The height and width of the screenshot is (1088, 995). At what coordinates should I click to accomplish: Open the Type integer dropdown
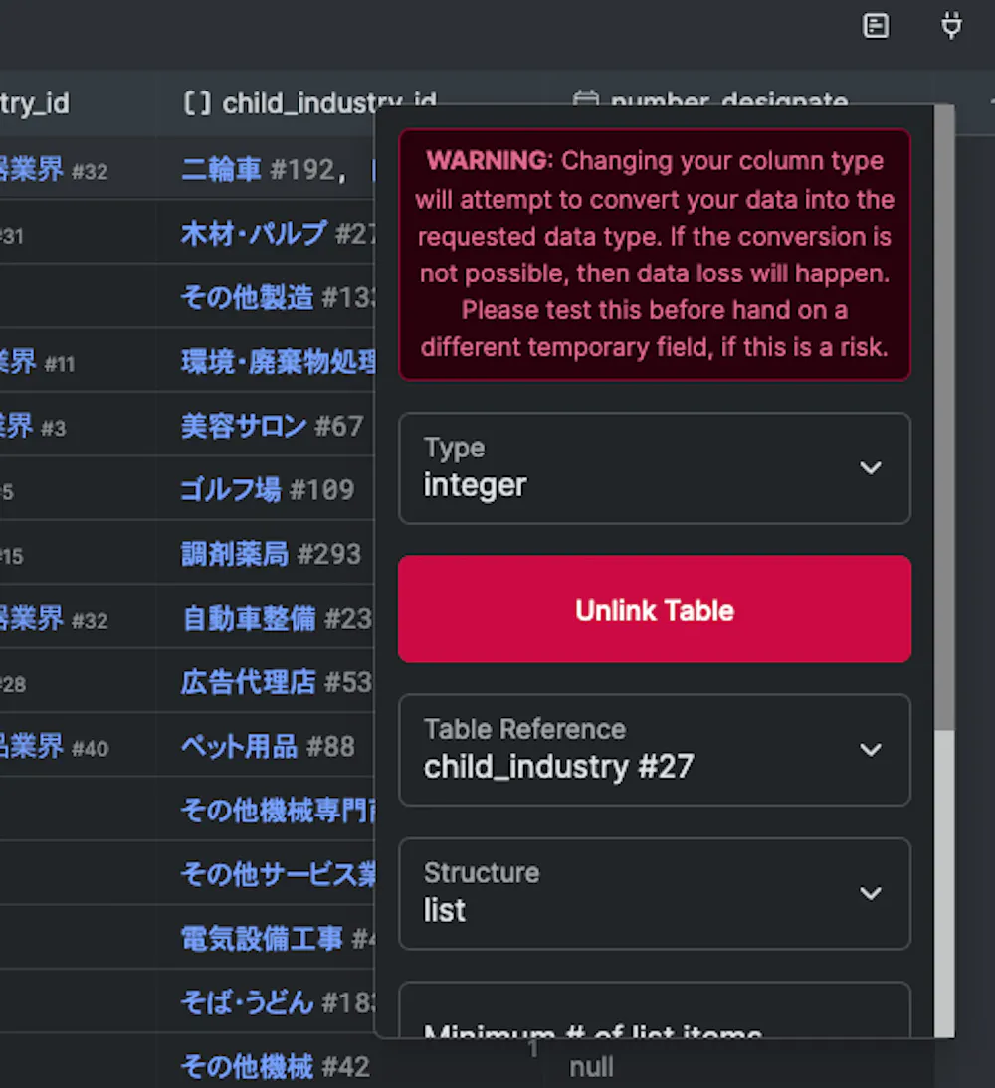(654, 468)
